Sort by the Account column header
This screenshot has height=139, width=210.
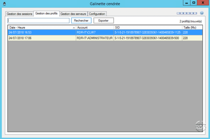click(x=95, y=27)
